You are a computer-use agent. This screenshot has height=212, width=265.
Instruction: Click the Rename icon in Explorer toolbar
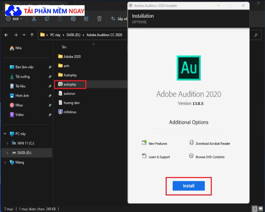pyautogui.click(x=73, y=19)
